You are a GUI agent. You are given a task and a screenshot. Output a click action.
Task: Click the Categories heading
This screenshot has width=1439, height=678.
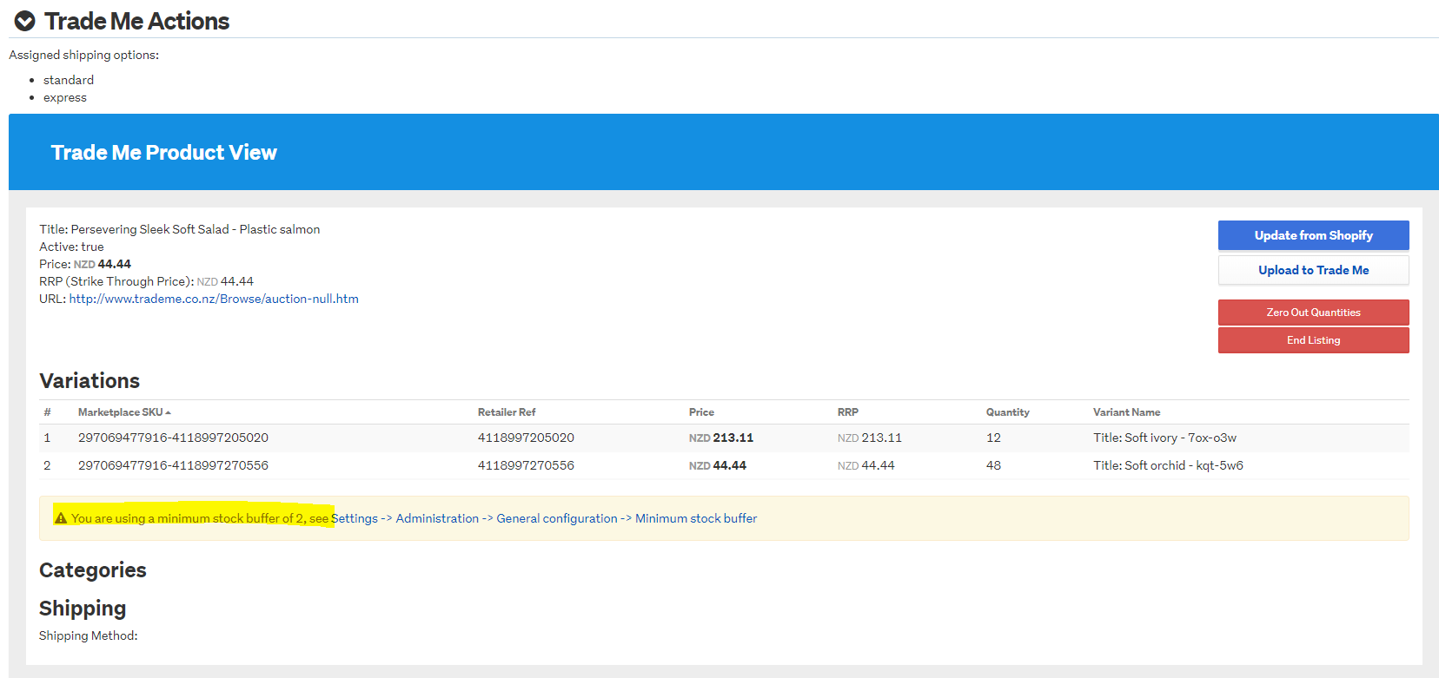tap(93, 570)
